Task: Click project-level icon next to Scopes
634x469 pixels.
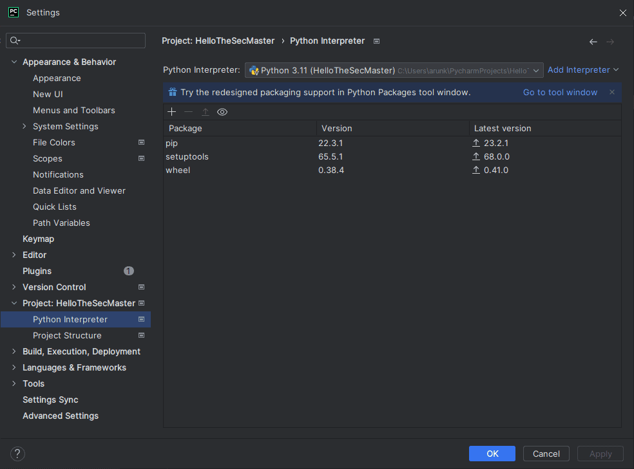Action: pos(142,159)
